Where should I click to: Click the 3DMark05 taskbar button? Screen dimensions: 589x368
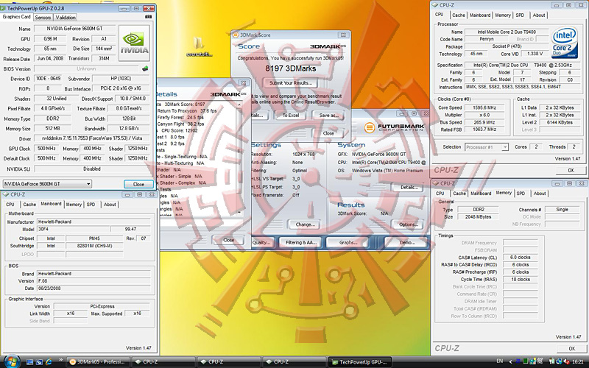coord(99,362)
